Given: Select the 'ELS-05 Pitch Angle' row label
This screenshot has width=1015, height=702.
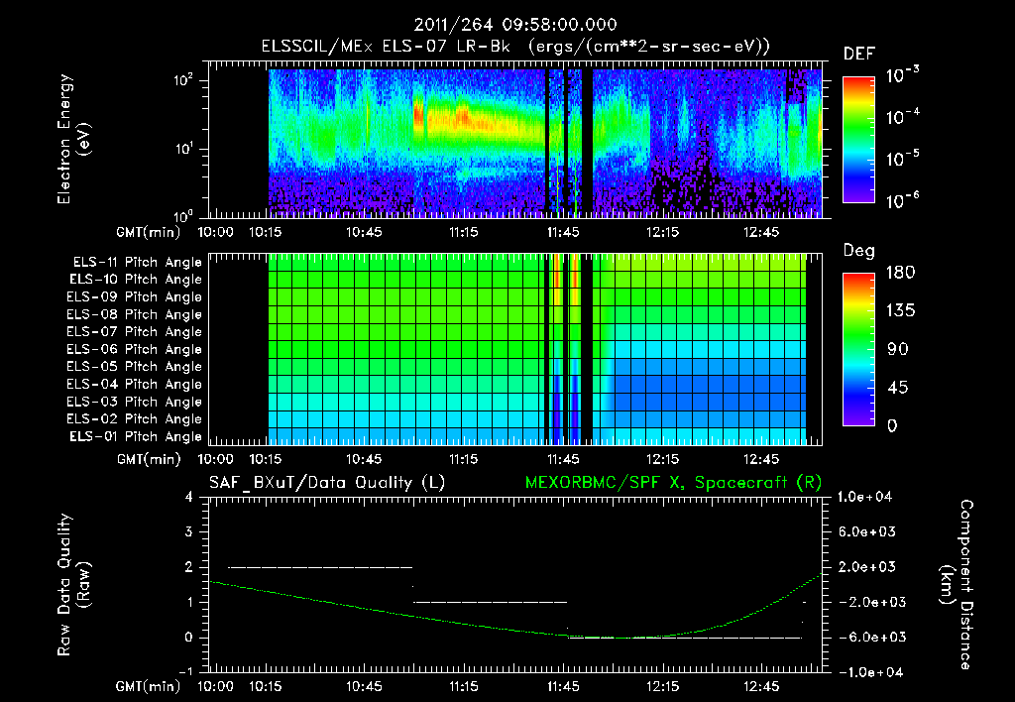Looking at the screenshot, I should click(x=135, y=367).
